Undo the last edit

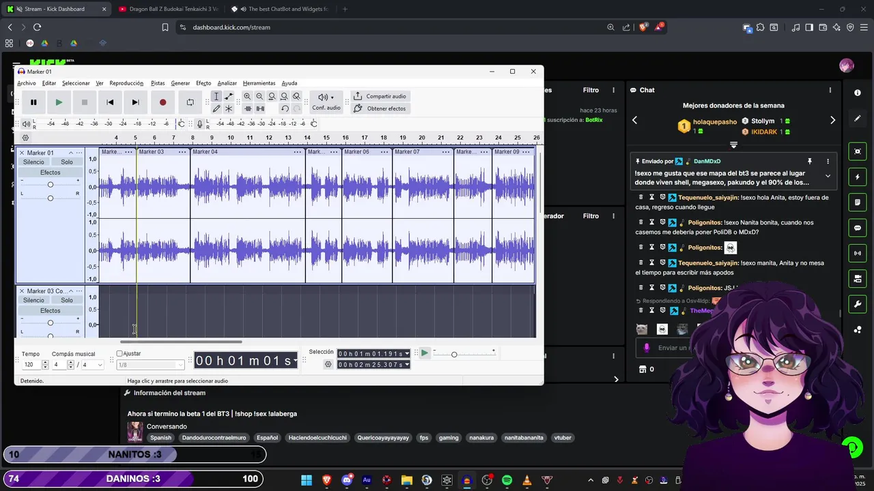285,108
